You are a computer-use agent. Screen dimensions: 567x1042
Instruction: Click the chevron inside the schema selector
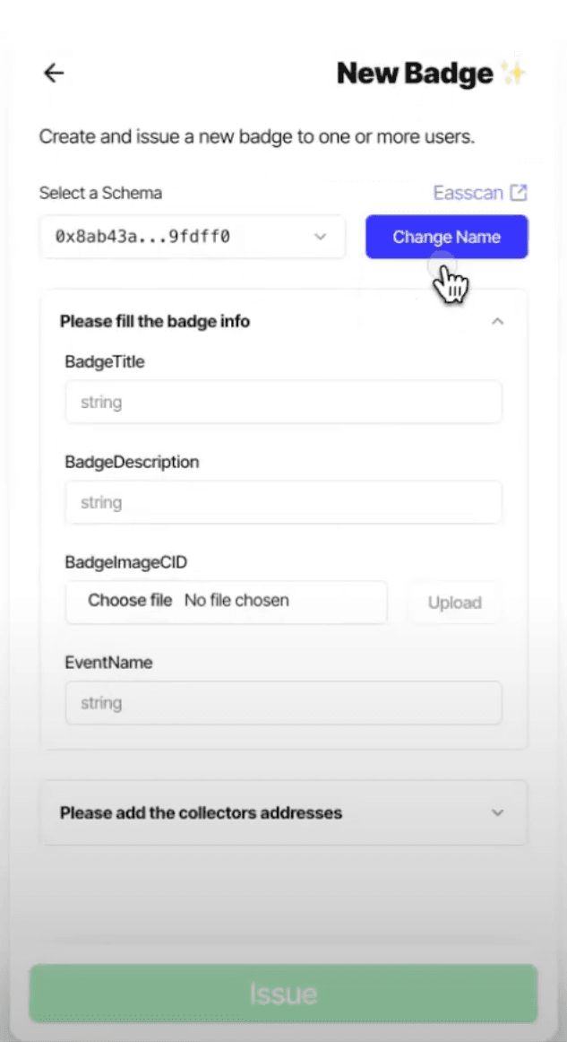tap(320, 237)
